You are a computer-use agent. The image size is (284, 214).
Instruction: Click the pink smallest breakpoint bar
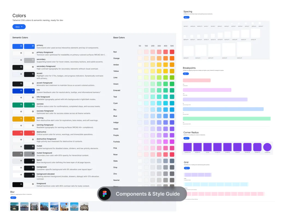click(197, 80)
